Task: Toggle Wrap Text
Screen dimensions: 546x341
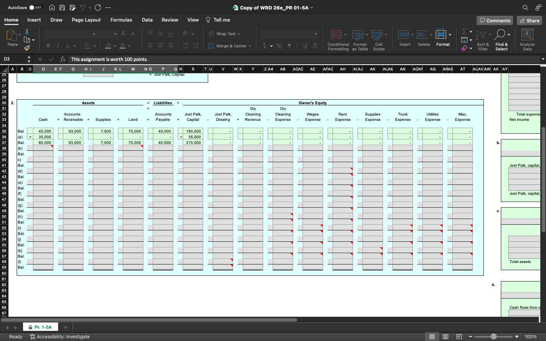Action: [x=224, y=34]
